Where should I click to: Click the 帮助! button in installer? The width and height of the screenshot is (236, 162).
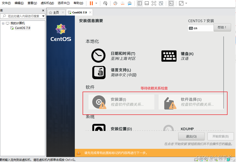tap(222, 27)
